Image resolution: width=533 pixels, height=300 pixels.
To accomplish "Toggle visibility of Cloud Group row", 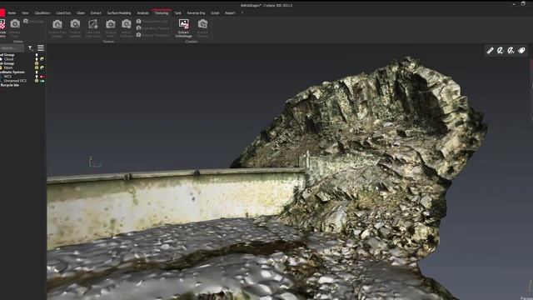I will coord(37,55).
